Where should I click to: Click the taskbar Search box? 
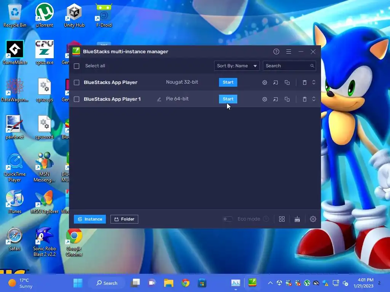pyautogui.click(x=107, y=283)
